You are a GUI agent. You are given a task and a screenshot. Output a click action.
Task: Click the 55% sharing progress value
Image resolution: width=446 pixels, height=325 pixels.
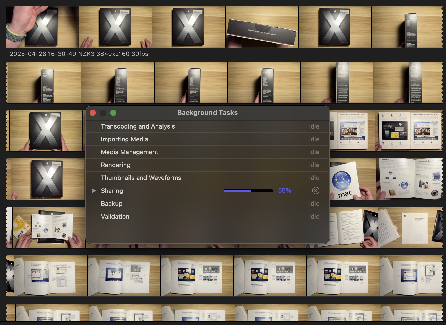285,191
